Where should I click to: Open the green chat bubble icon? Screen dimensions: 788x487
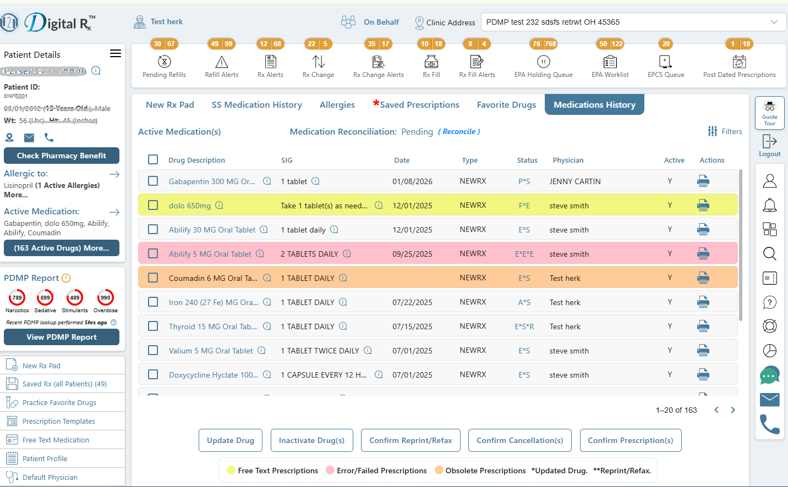click(769, 375)
